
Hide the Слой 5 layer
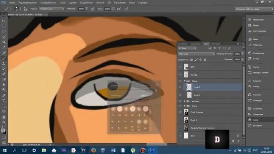coord(180,87)
